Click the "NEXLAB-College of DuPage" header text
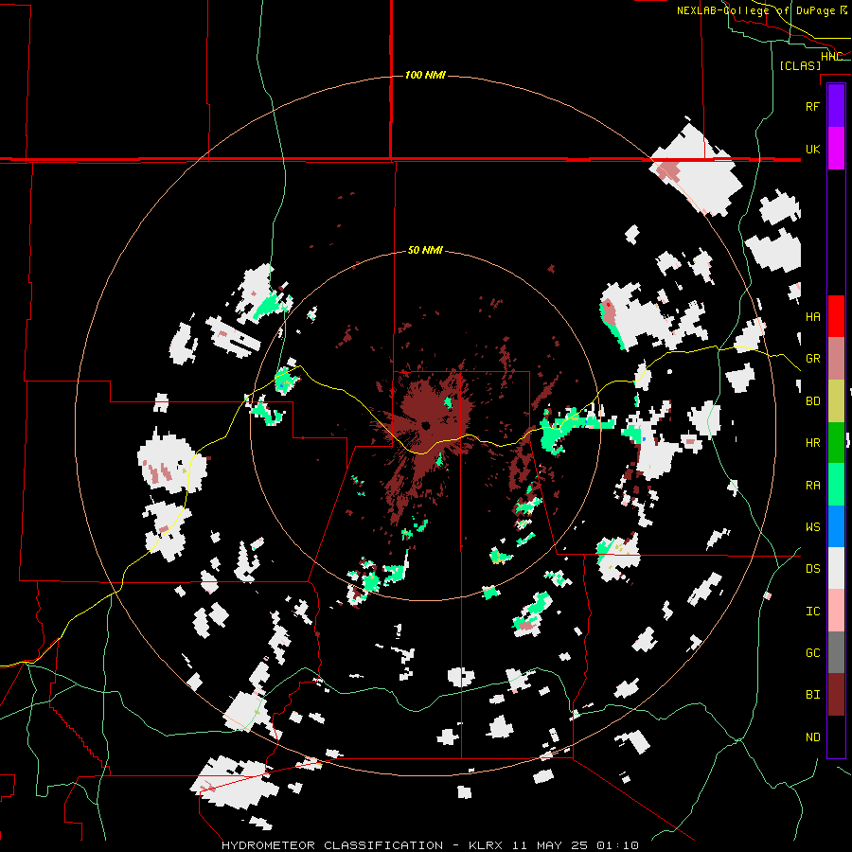 pyautogui.click(x=756, y=10)
